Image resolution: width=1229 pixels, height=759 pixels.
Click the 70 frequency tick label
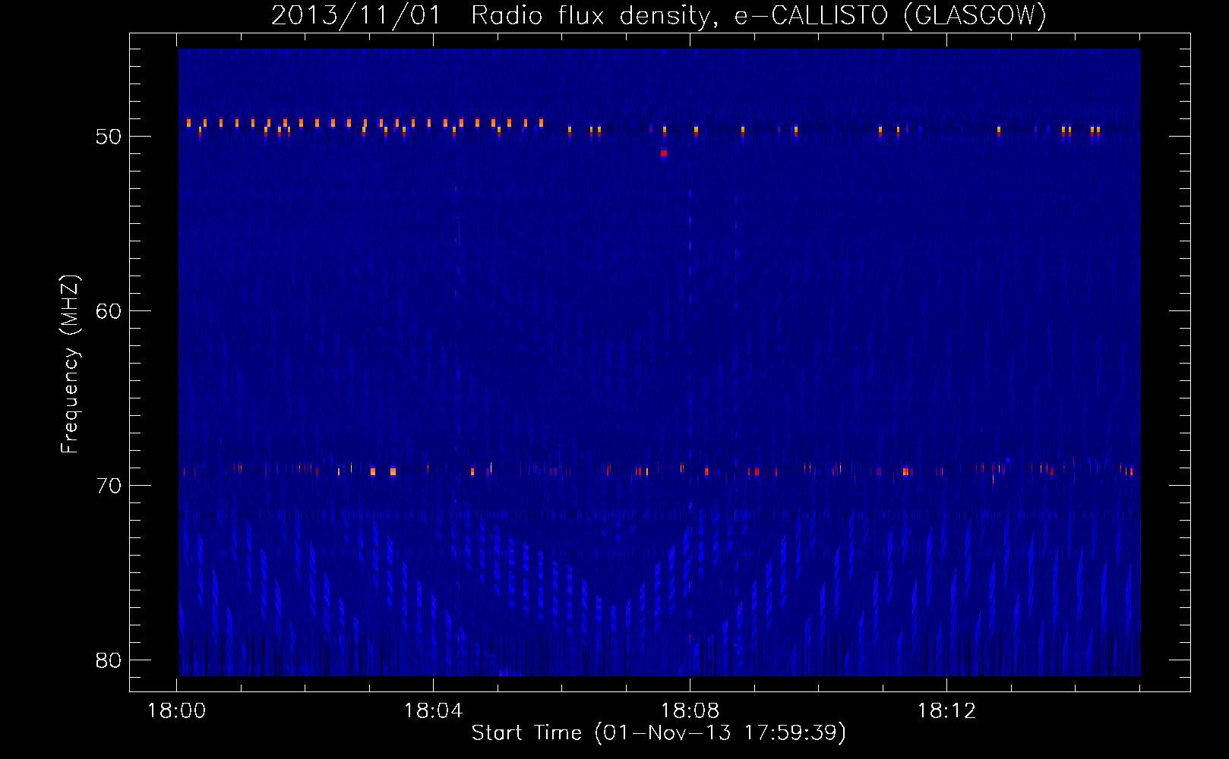pyautogui.click(x=109, y=486)
